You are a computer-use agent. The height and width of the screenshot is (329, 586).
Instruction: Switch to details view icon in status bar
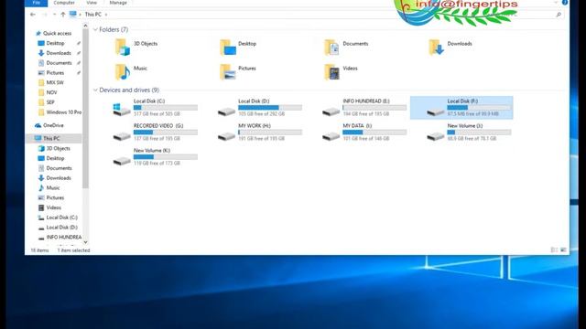[554, 249]
